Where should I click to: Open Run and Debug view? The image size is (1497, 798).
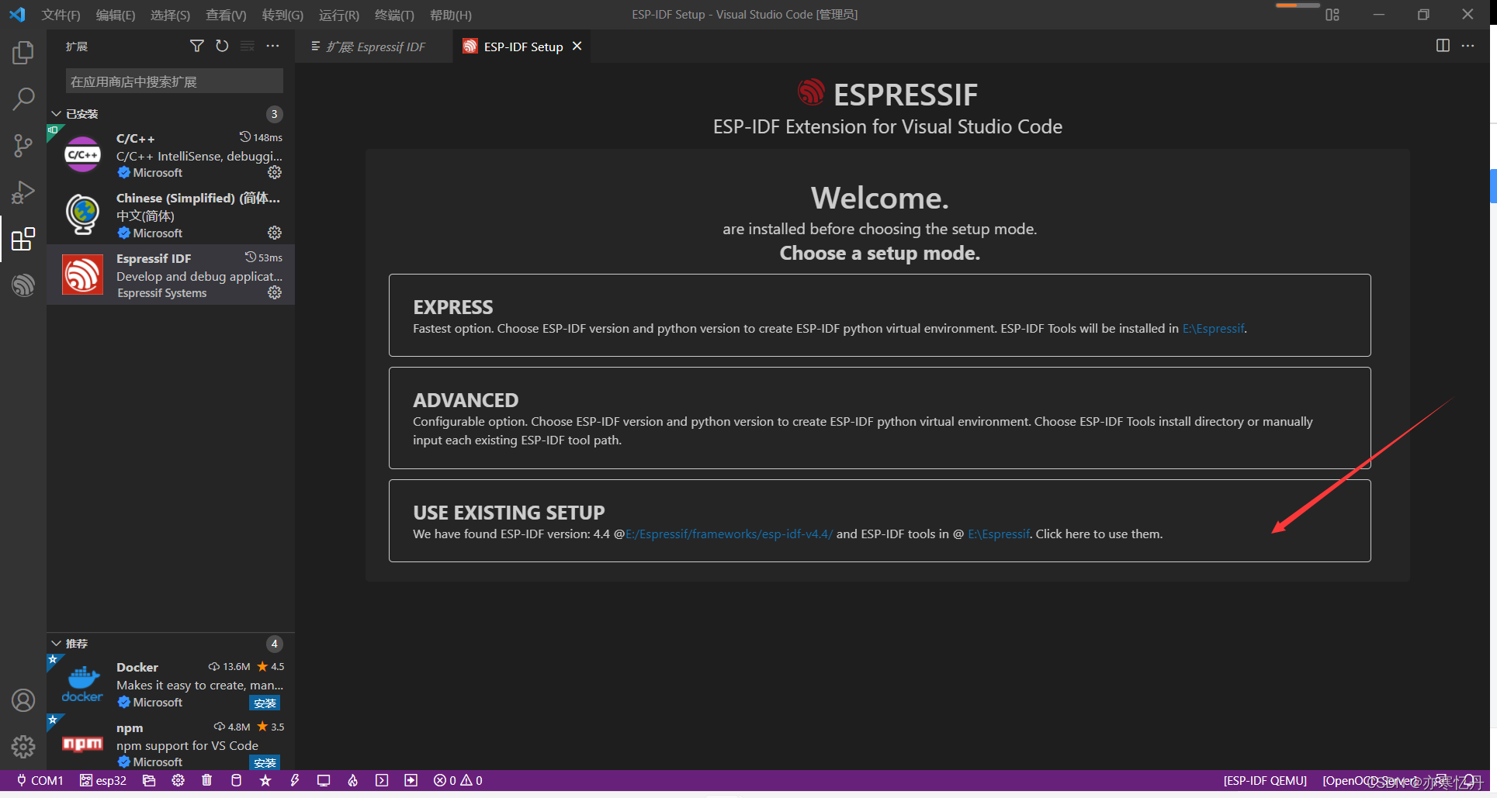pos(23,192)
